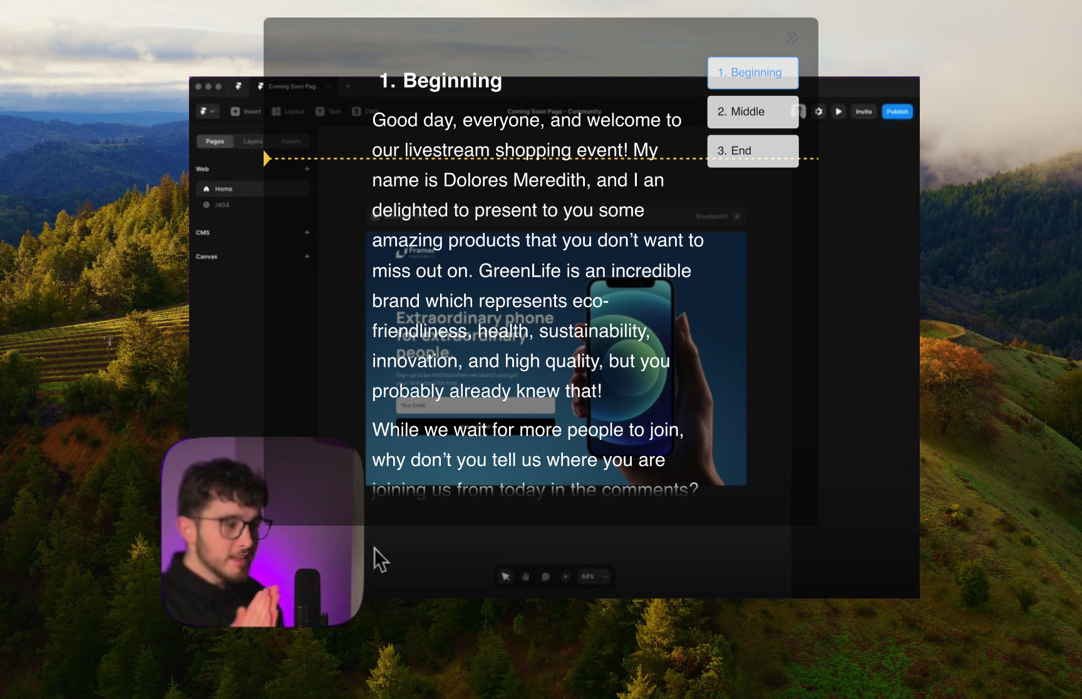Open the Framer logo menu dropdown
Viewport: 1082px width, 699px height.
point(207,111)
